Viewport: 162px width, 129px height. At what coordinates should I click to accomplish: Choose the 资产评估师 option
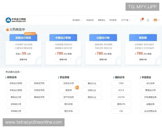pos(69,97)
